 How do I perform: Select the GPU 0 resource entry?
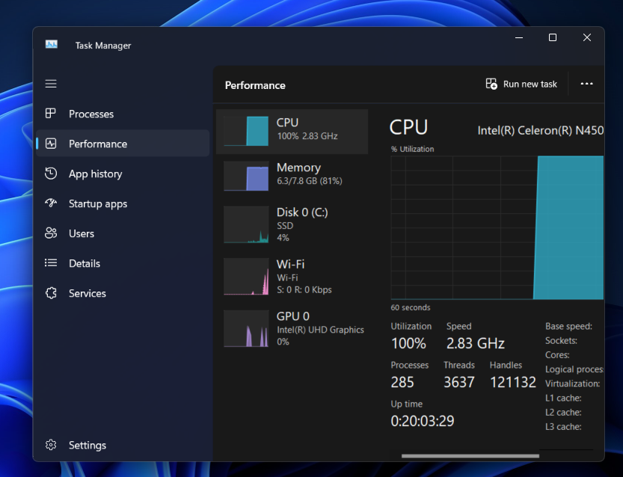292,328
